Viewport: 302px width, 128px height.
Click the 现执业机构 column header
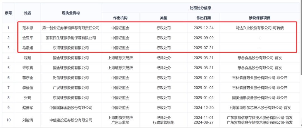[x=71, y=13]
